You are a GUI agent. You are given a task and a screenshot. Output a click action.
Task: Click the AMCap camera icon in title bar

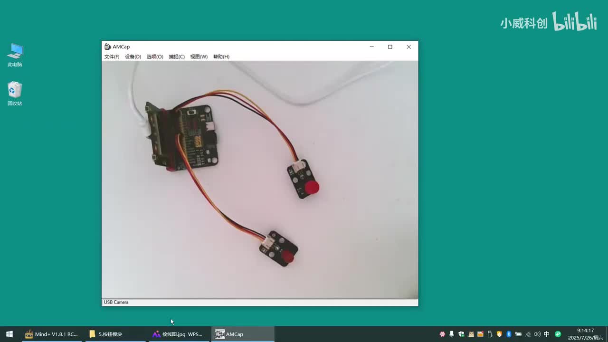pos(108,47)
